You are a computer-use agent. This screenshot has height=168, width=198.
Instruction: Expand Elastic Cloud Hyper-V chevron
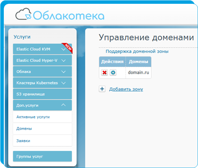[63, 60]
